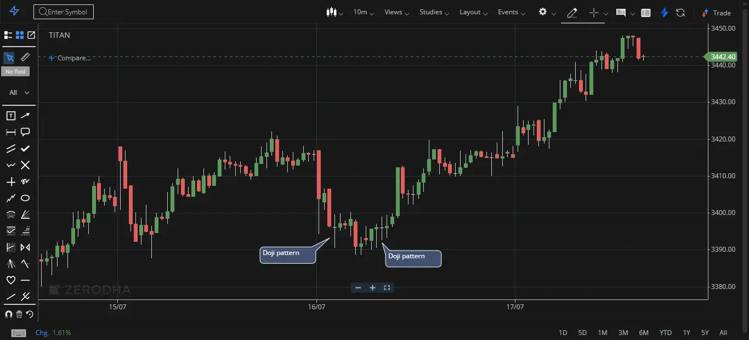Select the squiggly line tool
The image size is (749, 340).
(x=10, y=165)
